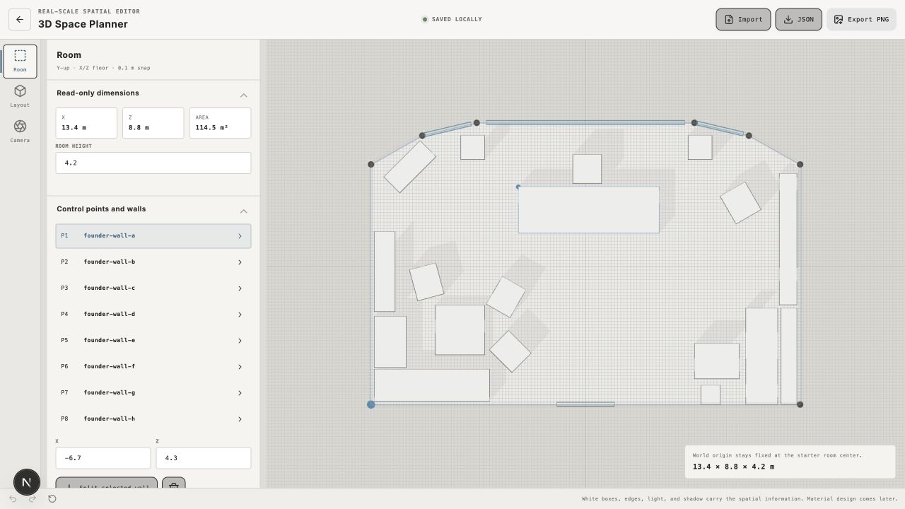Collapse the Read-only dimensions section
This screenshot has width=905, height=509.
pyautogui.click(x=243, y=95)
